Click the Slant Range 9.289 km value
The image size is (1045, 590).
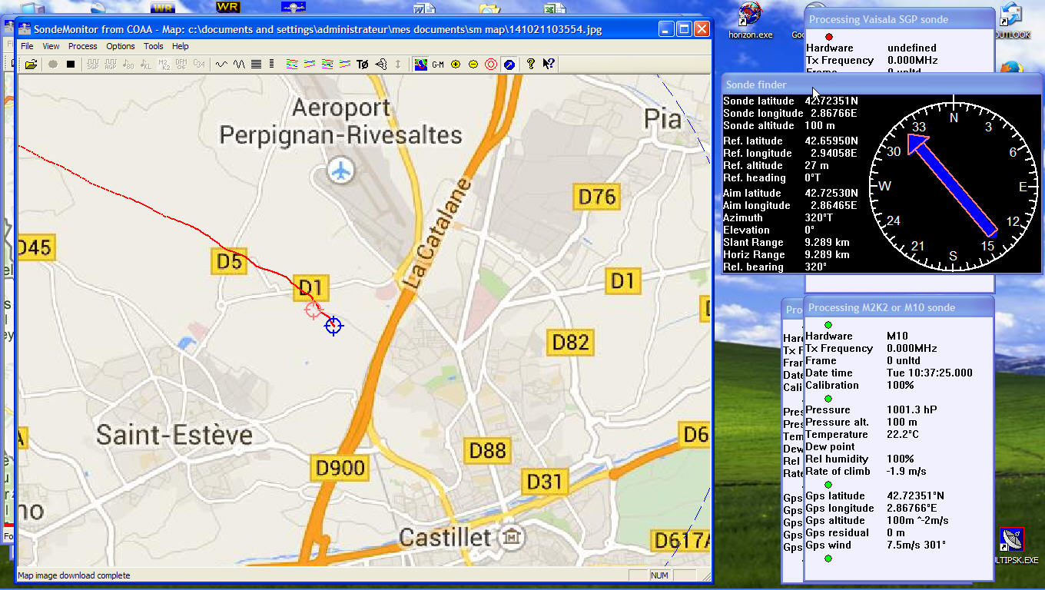(x=827, y=242)
